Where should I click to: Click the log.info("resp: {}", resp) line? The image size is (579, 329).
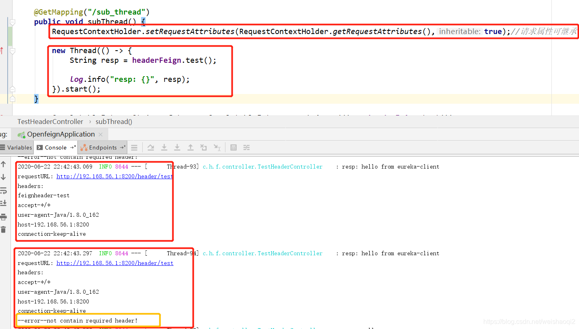[130, 80]
